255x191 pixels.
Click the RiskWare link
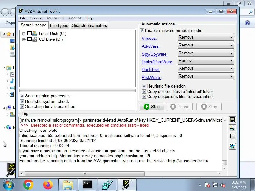coord(151,77)
